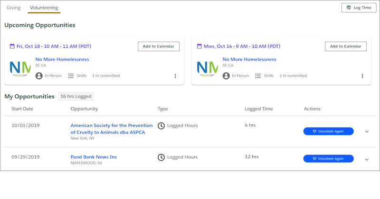Open American Society for Prevention of Cruelty link
Image resolution: width=380 pixels, height=199 pixels.
[112, 129]
